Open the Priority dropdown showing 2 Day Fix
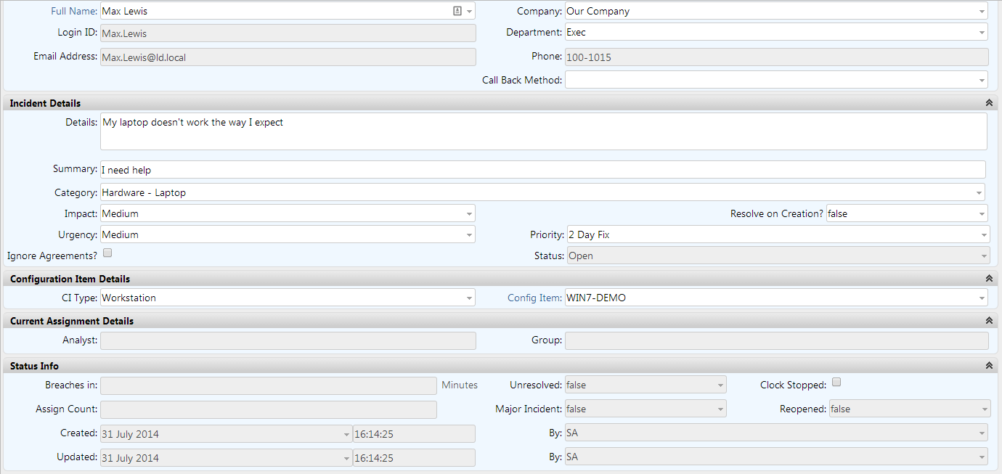Image resolution: width=1002 pixels, height=474 pixels. [983, 235]
